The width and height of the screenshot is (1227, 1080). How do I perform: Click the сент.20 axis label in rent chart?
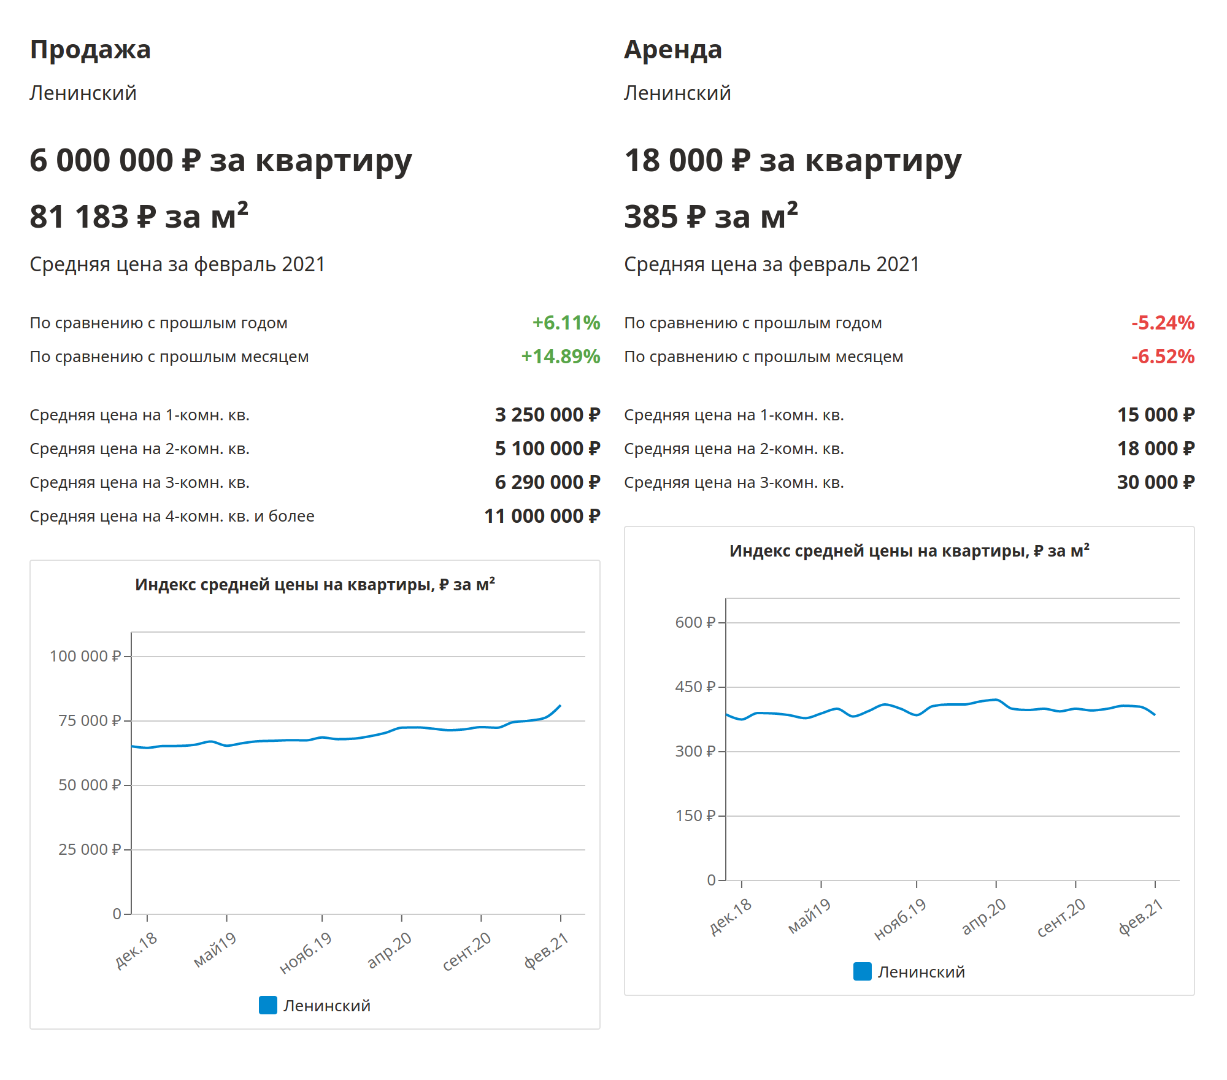coord(1061,917)
